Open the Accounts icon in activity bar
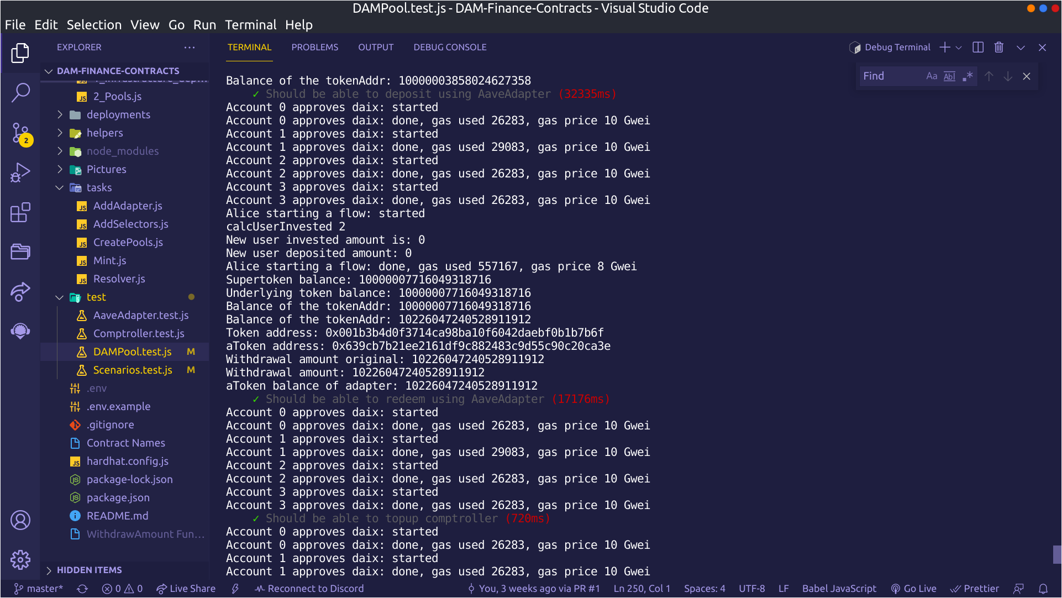The width and height of the screenshot is (1062, 598). click(x=20, y=520)
